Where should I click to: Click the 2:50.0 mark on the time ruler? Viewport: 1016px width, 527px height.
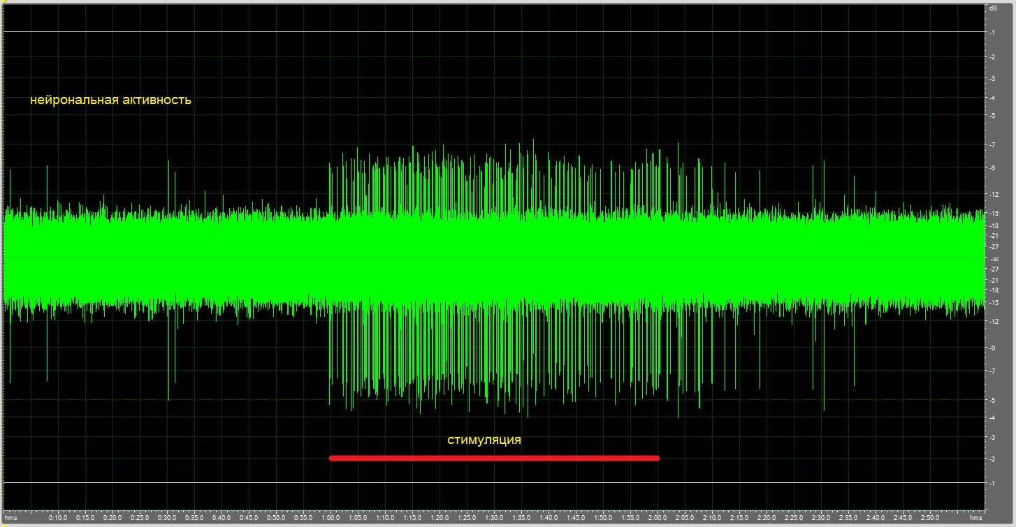[x=930, y=518]
